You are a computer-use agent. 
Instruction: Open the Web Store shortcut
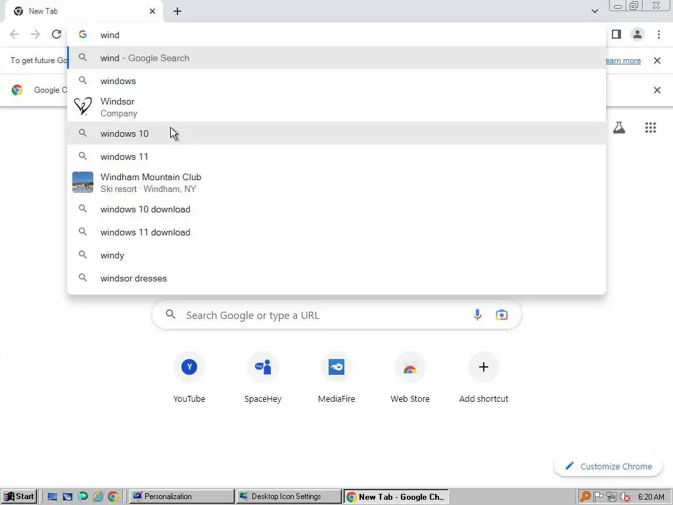[410, 378]
